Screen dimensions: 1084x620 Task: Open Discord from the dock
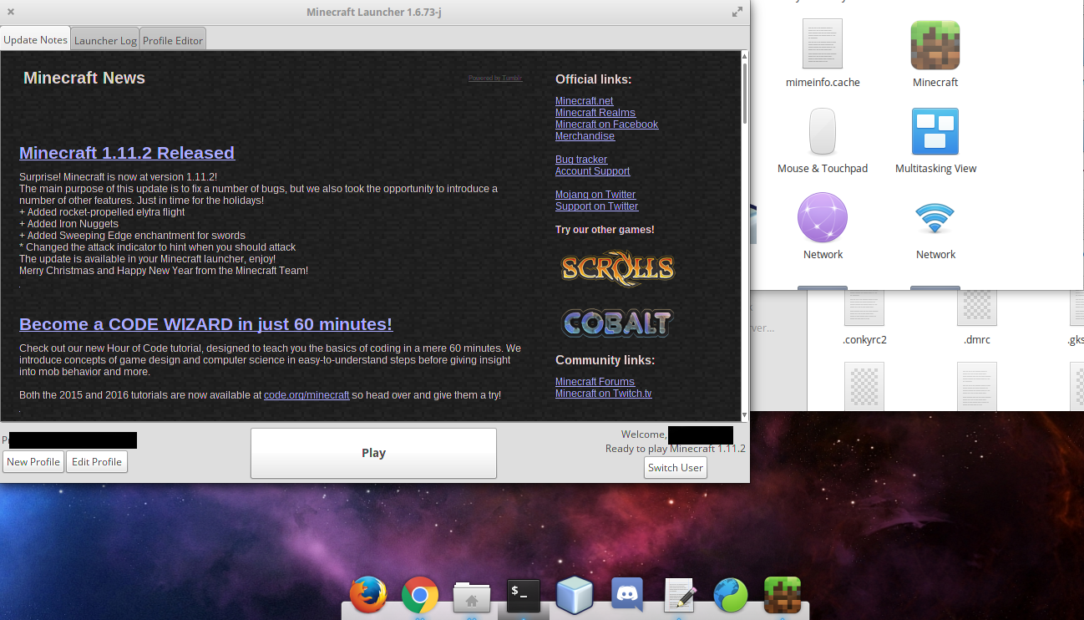pos(626,596)
